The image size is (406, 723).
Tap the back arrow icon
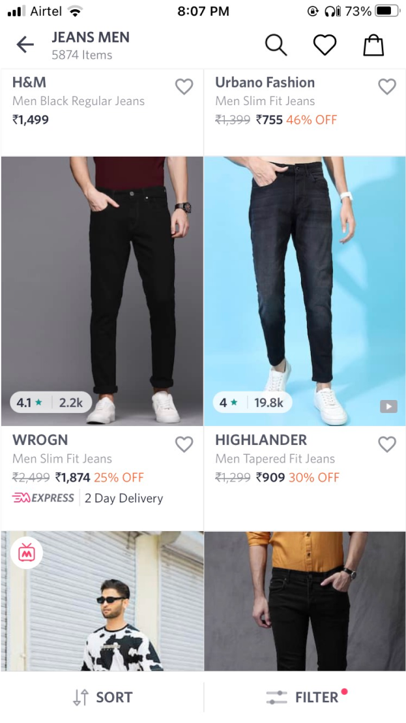coord(25,45)
